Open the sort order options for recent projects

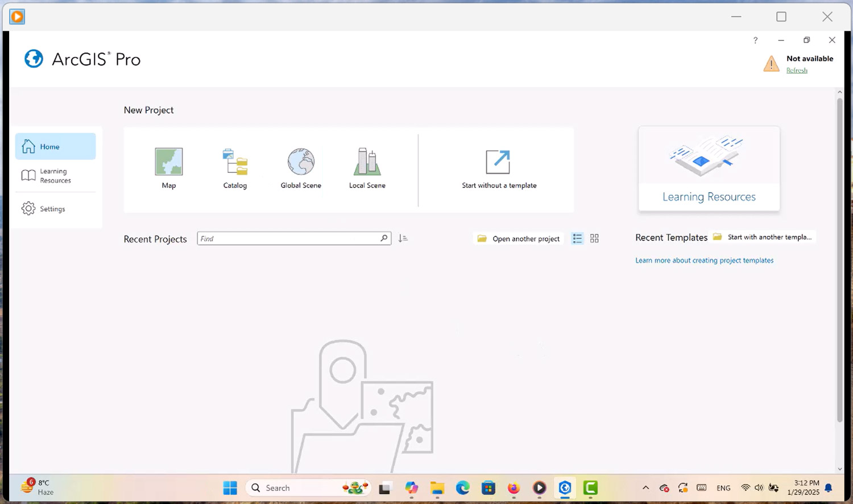[x=403, y=239]
